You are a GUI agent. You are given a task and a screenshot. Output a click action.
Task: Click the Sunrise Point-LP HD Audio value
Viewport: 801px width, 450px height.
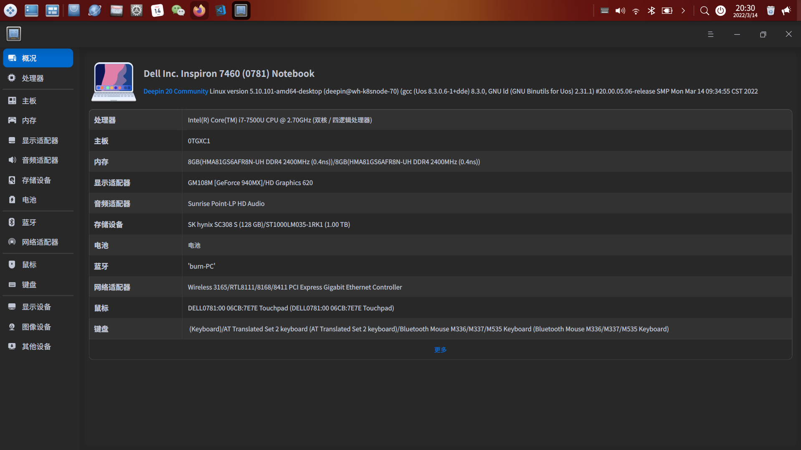tap(226, 203)
